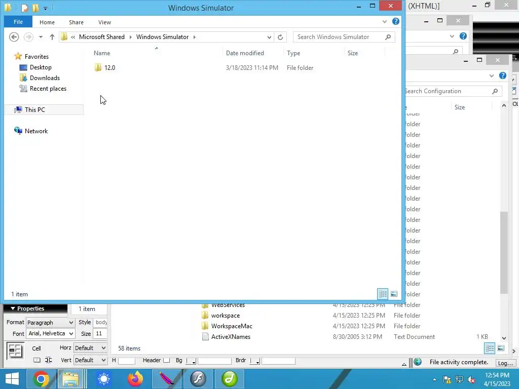Open the Bg color picker swatch

191,361
